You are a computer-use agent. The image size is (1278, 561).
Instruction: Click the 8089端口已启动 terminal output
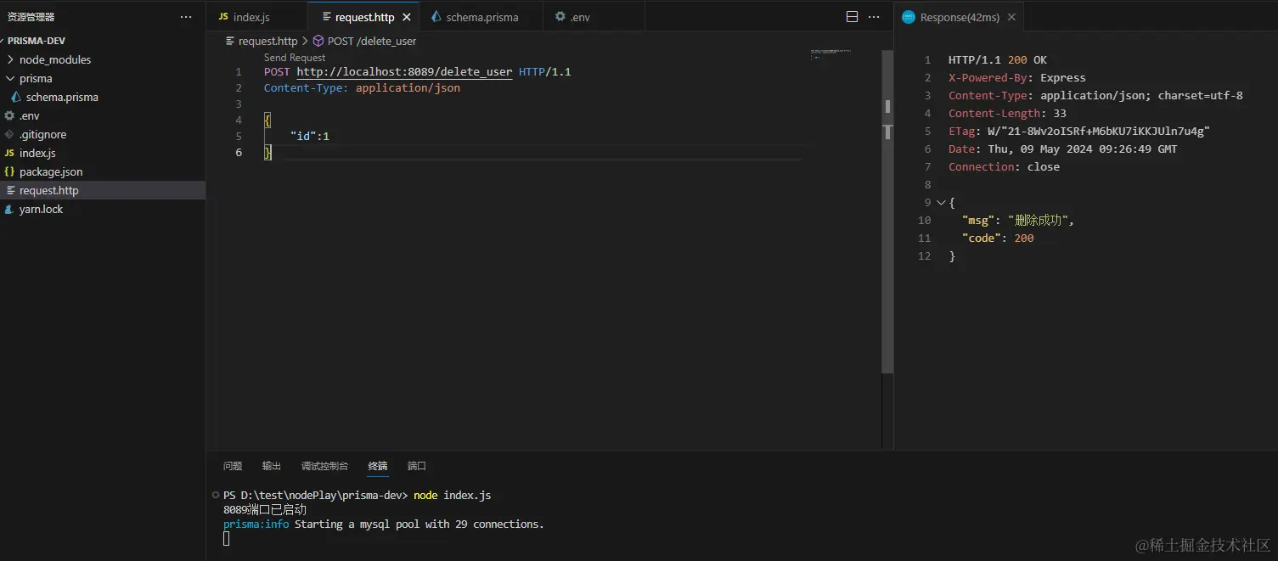265,510
